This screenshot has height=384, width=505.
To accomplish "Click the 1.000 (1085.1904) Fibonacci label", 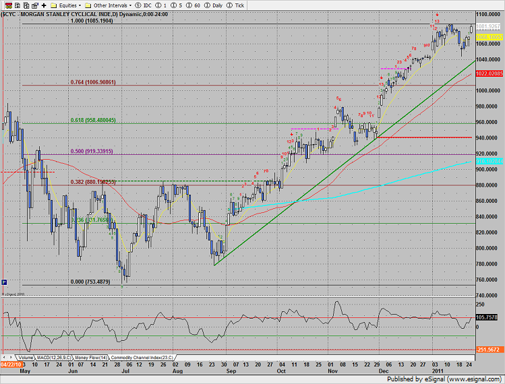I will coord(92,21).
